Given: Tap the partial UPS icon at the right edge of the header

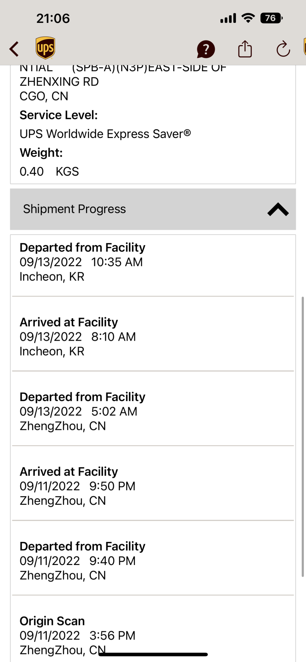Looking at the screenshot, I should [x=305, y=47].
